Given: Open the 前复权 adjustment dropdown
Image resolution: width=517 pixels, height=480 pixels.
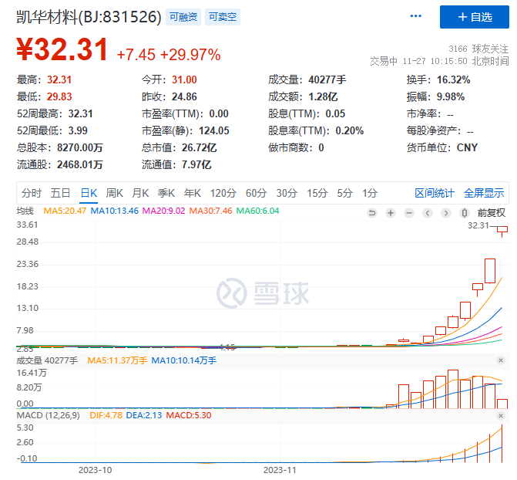Looking at the screenshot, I should (x=492, y=213).
